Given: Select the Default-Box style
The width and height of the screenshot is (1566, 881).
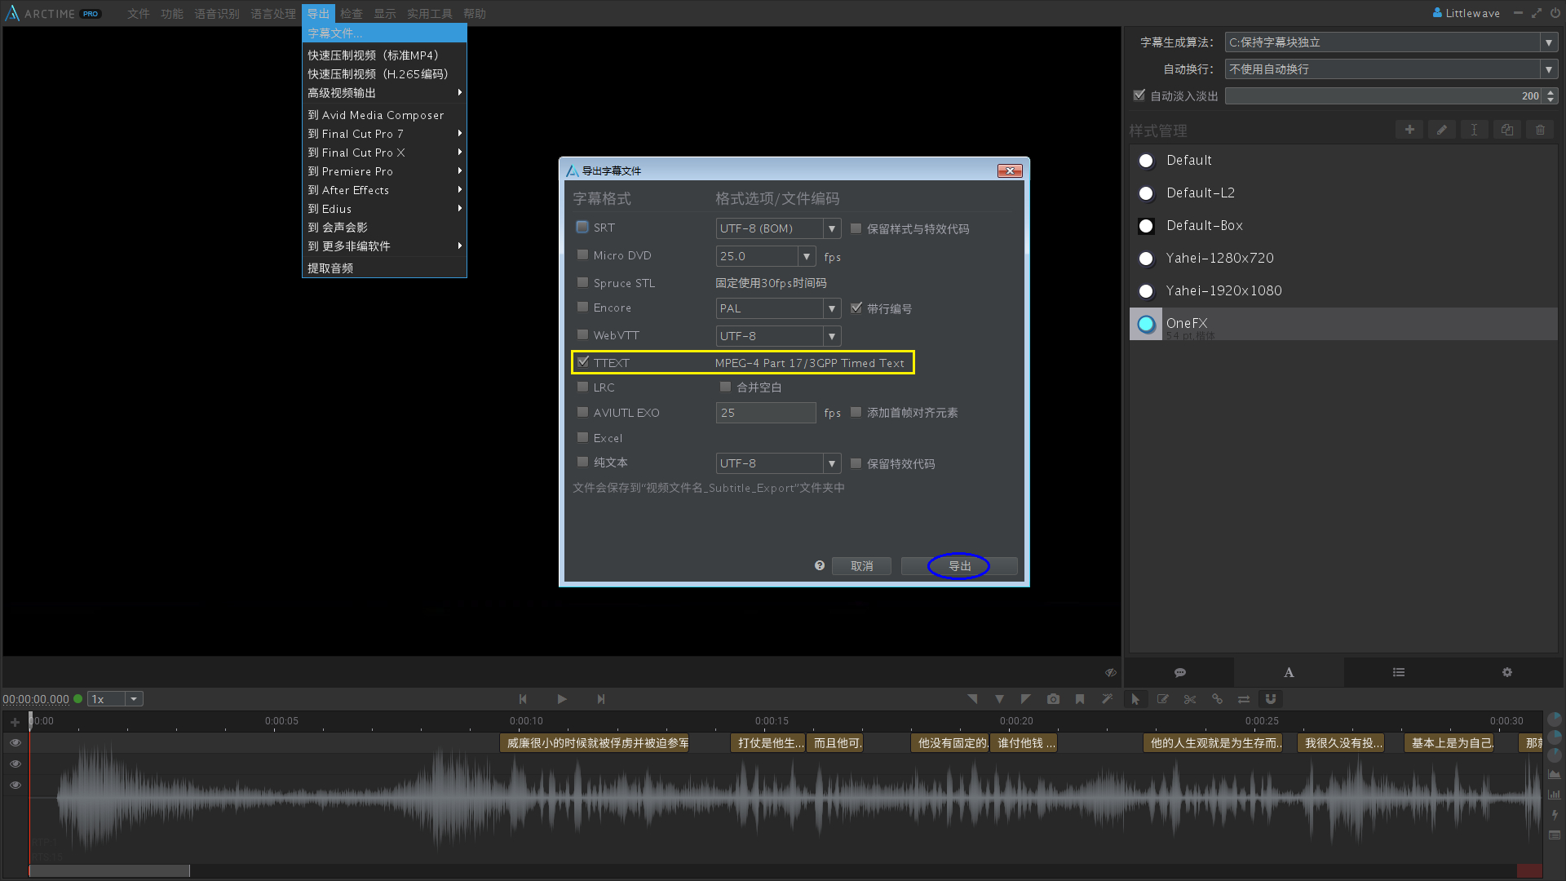Looking at the screenshot, I should (x=1343, y=226).
